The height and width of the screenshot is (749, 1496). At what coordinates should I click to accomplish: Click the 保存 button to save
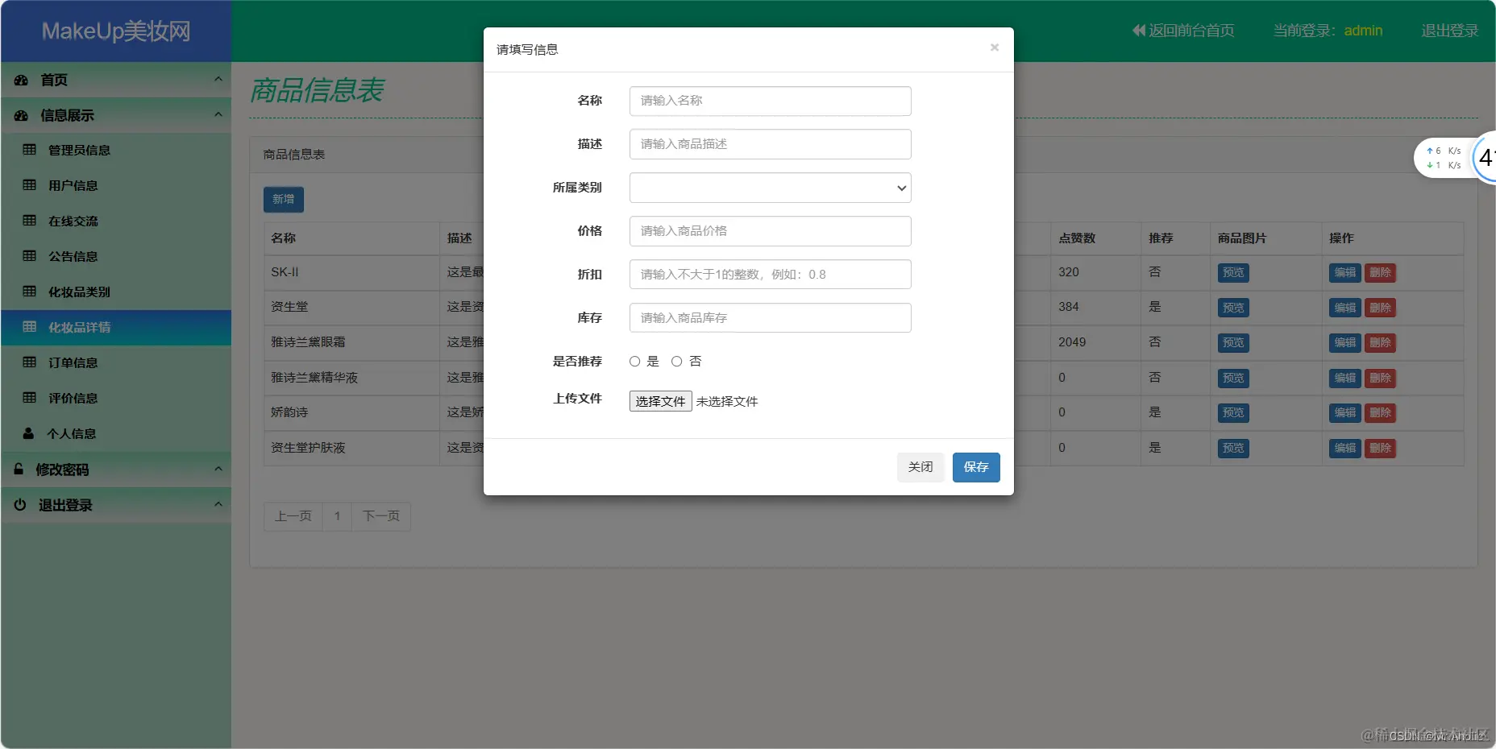975,467
